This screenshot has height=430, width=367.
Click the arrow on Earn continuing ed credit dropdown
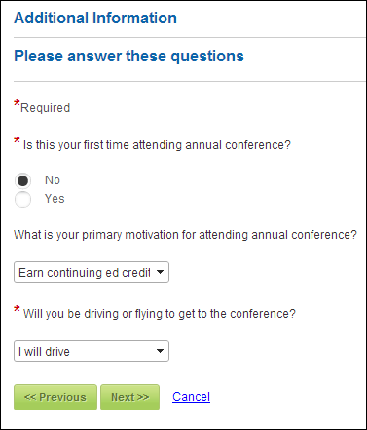coord(160,272)
